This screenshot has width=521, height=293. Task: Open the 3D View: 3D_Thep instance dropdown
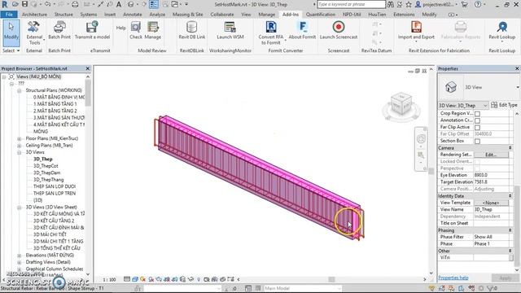point(463,105)
